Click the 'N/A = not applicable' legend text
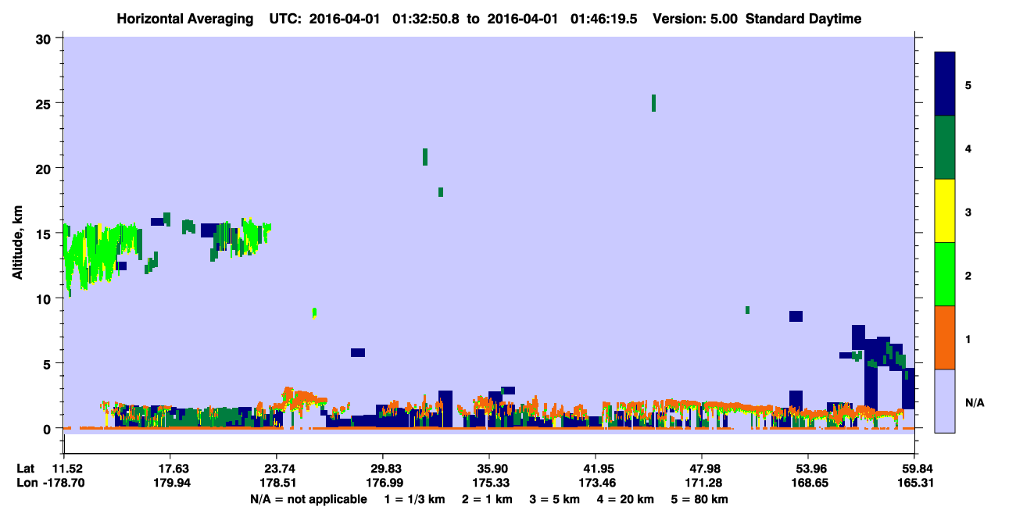1016x521 pixels. coord(308,499)
